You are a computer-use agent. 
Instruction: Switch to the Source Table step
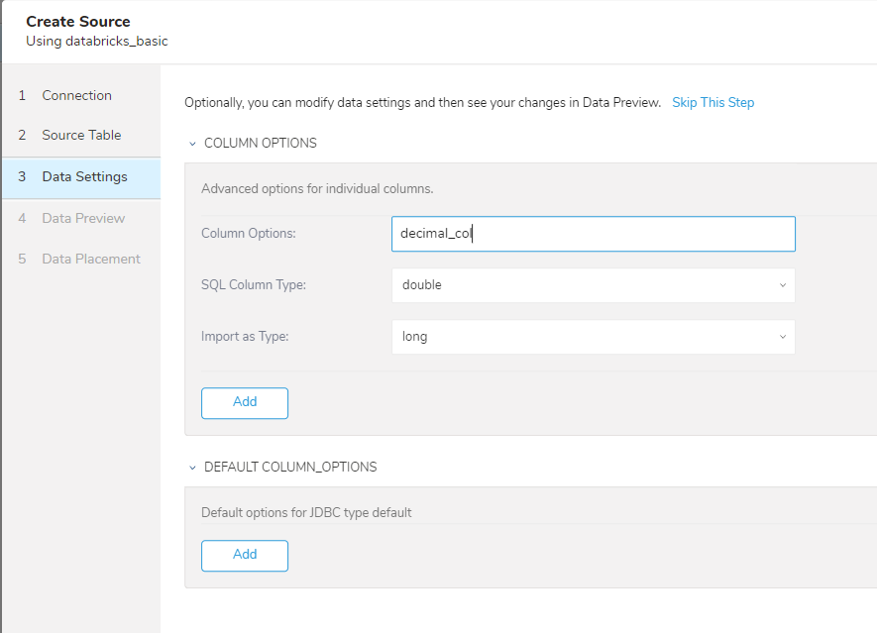tap(81, 136)
